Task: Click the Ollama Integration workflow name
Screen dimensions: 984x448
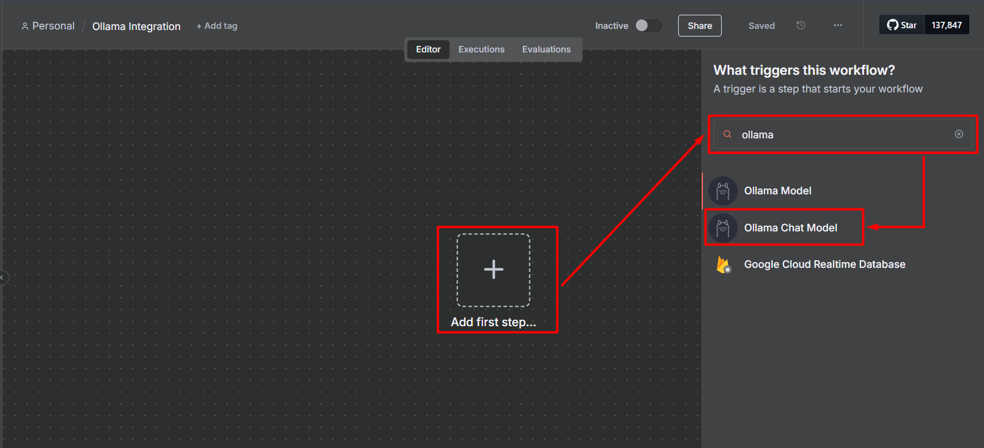Action: pyautogui.click(x=136, y=26)
